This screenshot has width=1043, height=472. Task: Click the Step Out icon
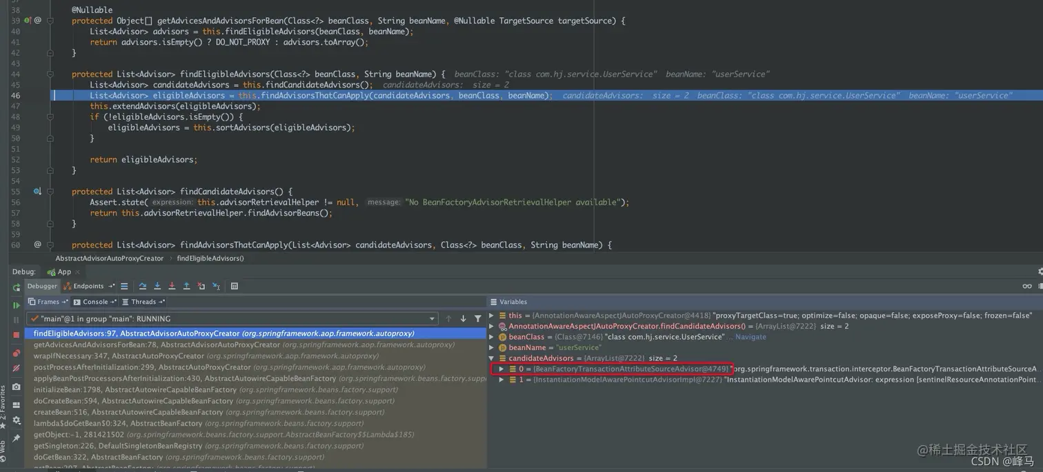186,286
